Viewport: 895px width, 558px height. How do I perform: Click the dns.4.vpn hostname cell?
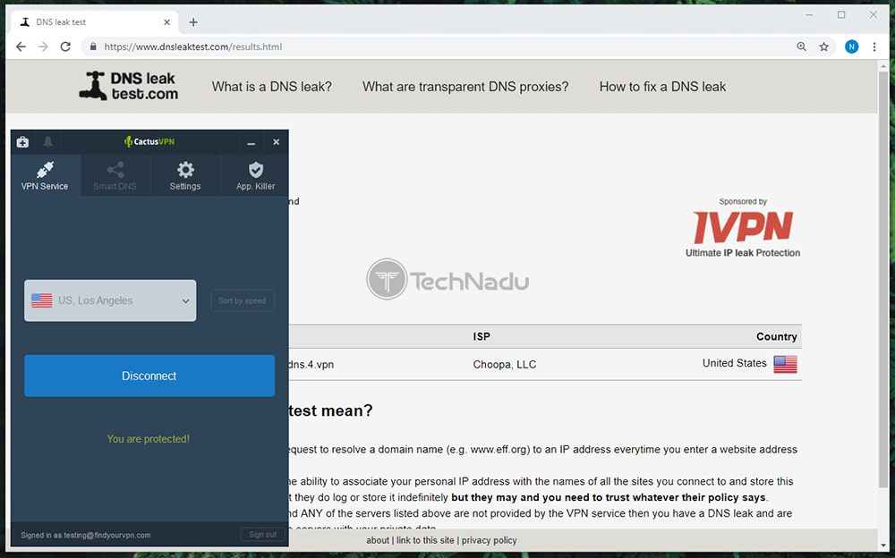pyautogui.click(x=311, y=365)
